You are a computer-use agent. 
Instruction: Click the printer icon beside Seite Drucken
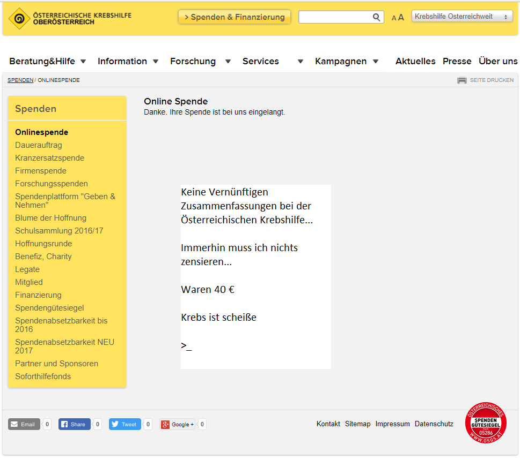462,80
